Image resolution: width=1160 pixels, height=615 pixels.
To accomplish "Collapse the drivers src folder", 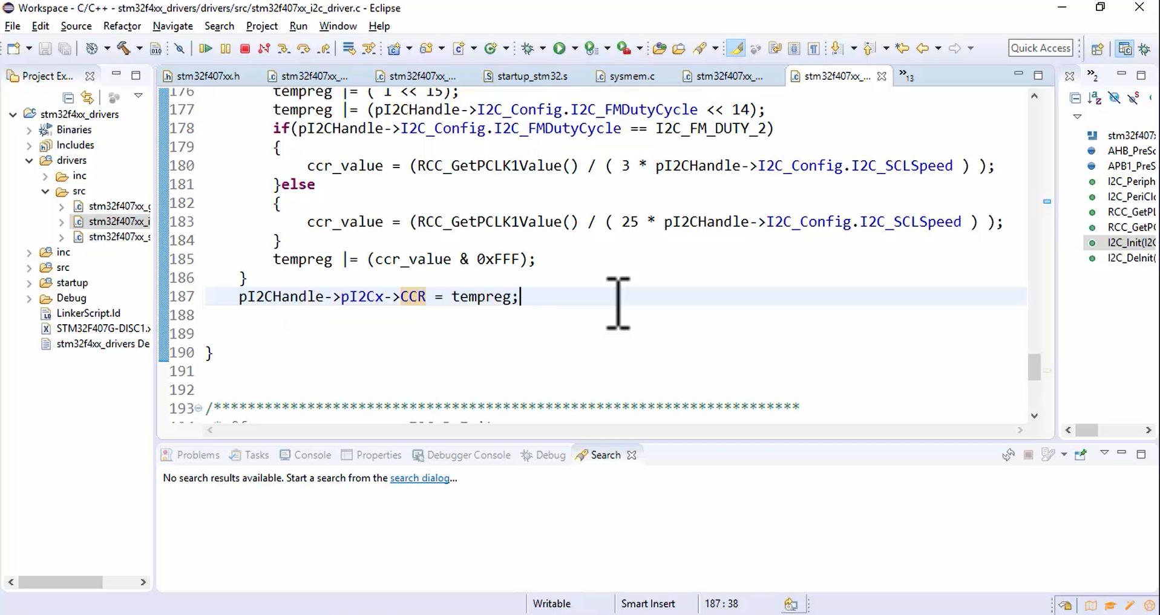I will pyautogui.click(x=45, y=191).
